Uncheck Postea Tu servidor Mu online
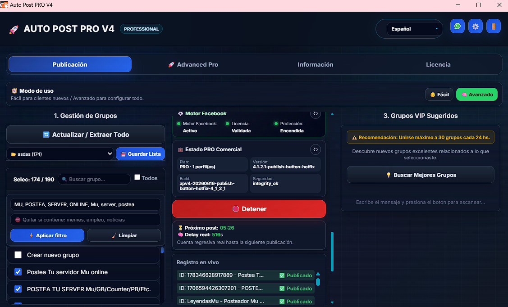Image resolution: width=508 pixels, height=307 pixels. click(x=18, y=272)
